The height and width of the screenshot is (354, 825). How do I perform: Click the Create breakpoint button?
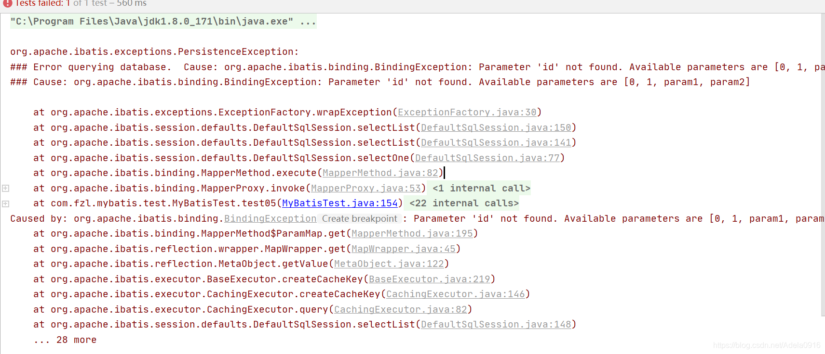click(x=360, y=218)
